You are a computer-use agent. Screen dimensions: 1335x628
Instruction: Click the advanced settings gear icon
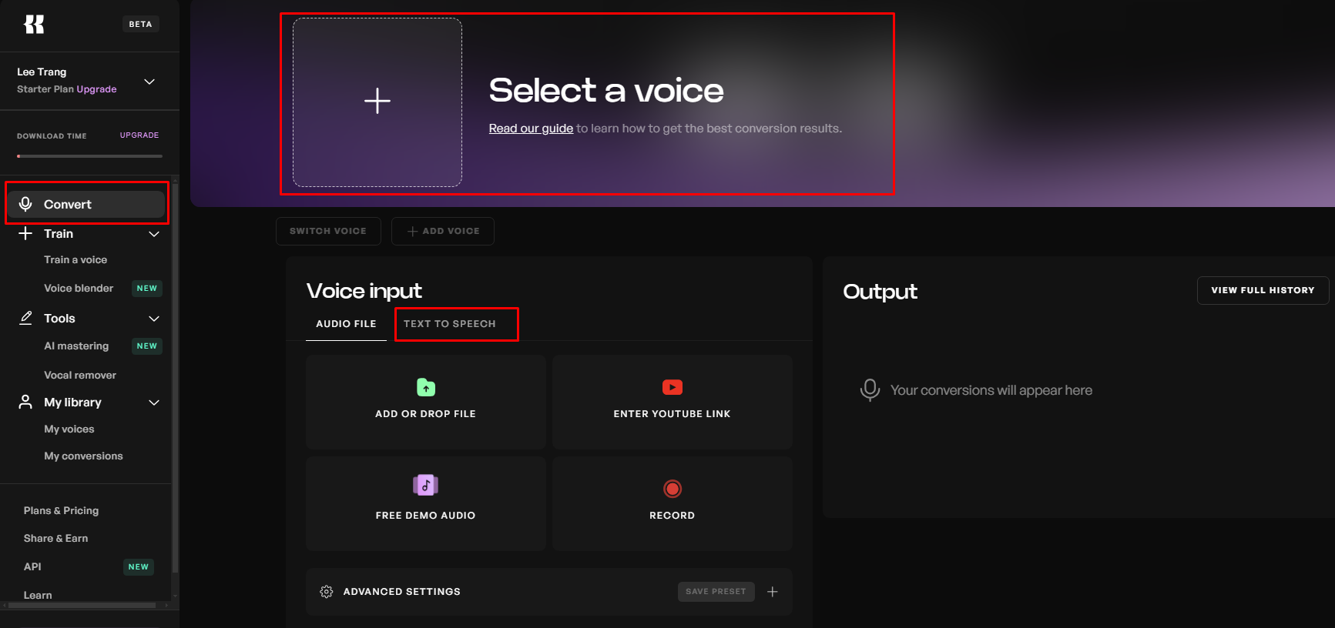327,592
